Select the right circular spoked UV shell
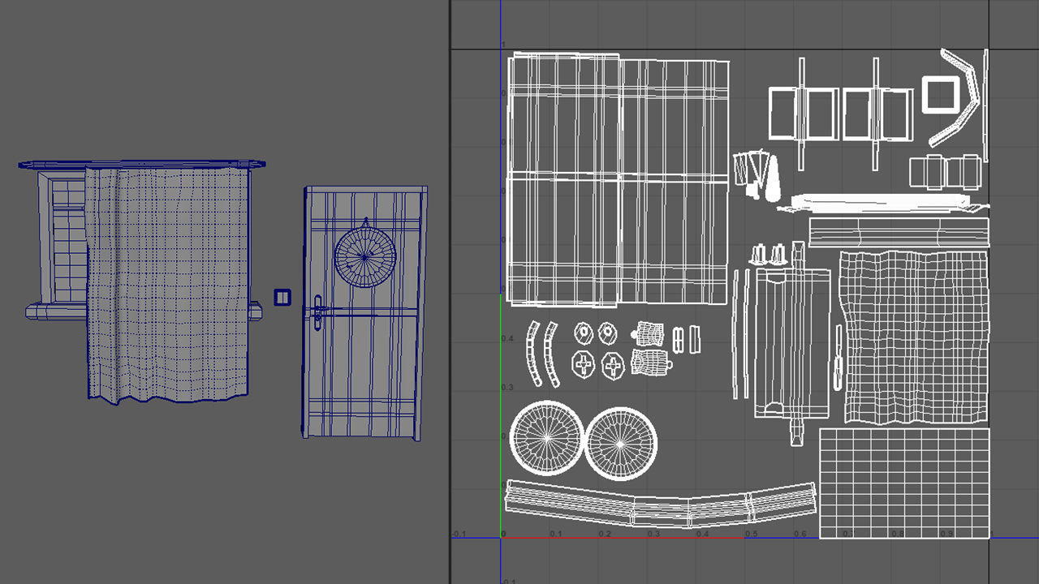Viewport: 1039px width, 584px height. [621, 444]
